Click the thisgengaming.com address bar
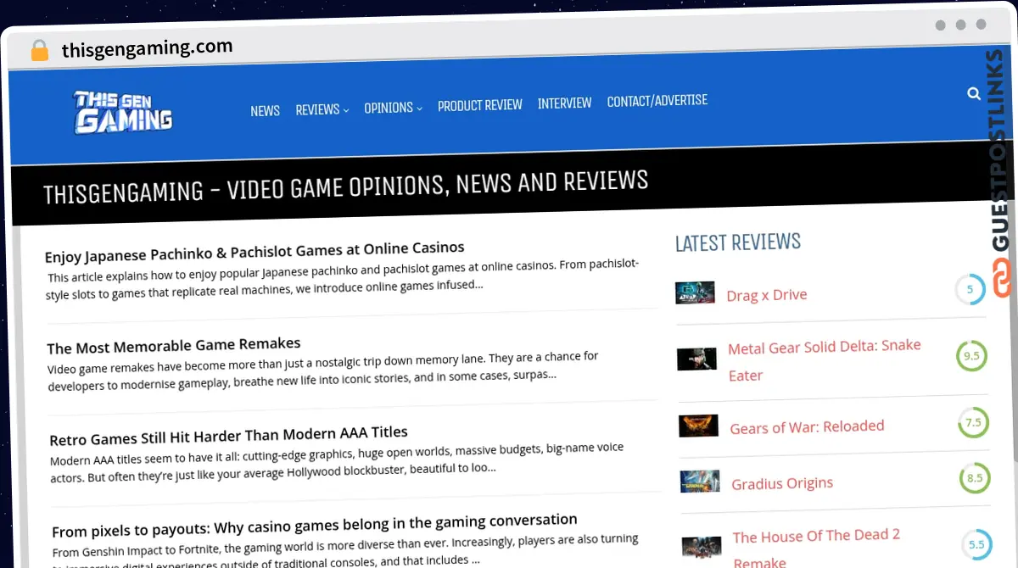This screenshot has height=568, width=1018. click(x=147, y=49)
